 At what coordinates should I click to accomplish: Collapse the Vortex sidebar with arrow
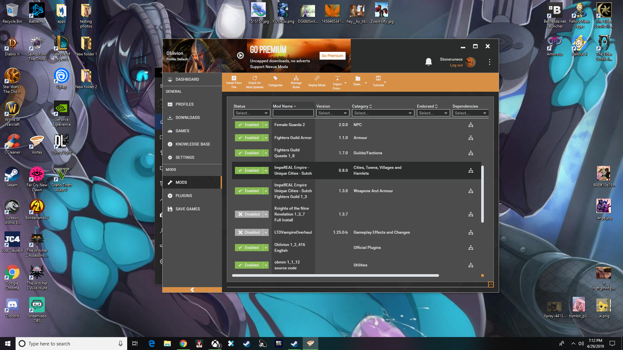click(192, 290)
